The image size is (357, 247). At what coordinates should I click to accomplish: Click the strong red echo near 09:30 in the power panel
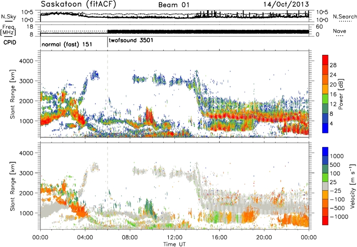[x=149, y=116]
